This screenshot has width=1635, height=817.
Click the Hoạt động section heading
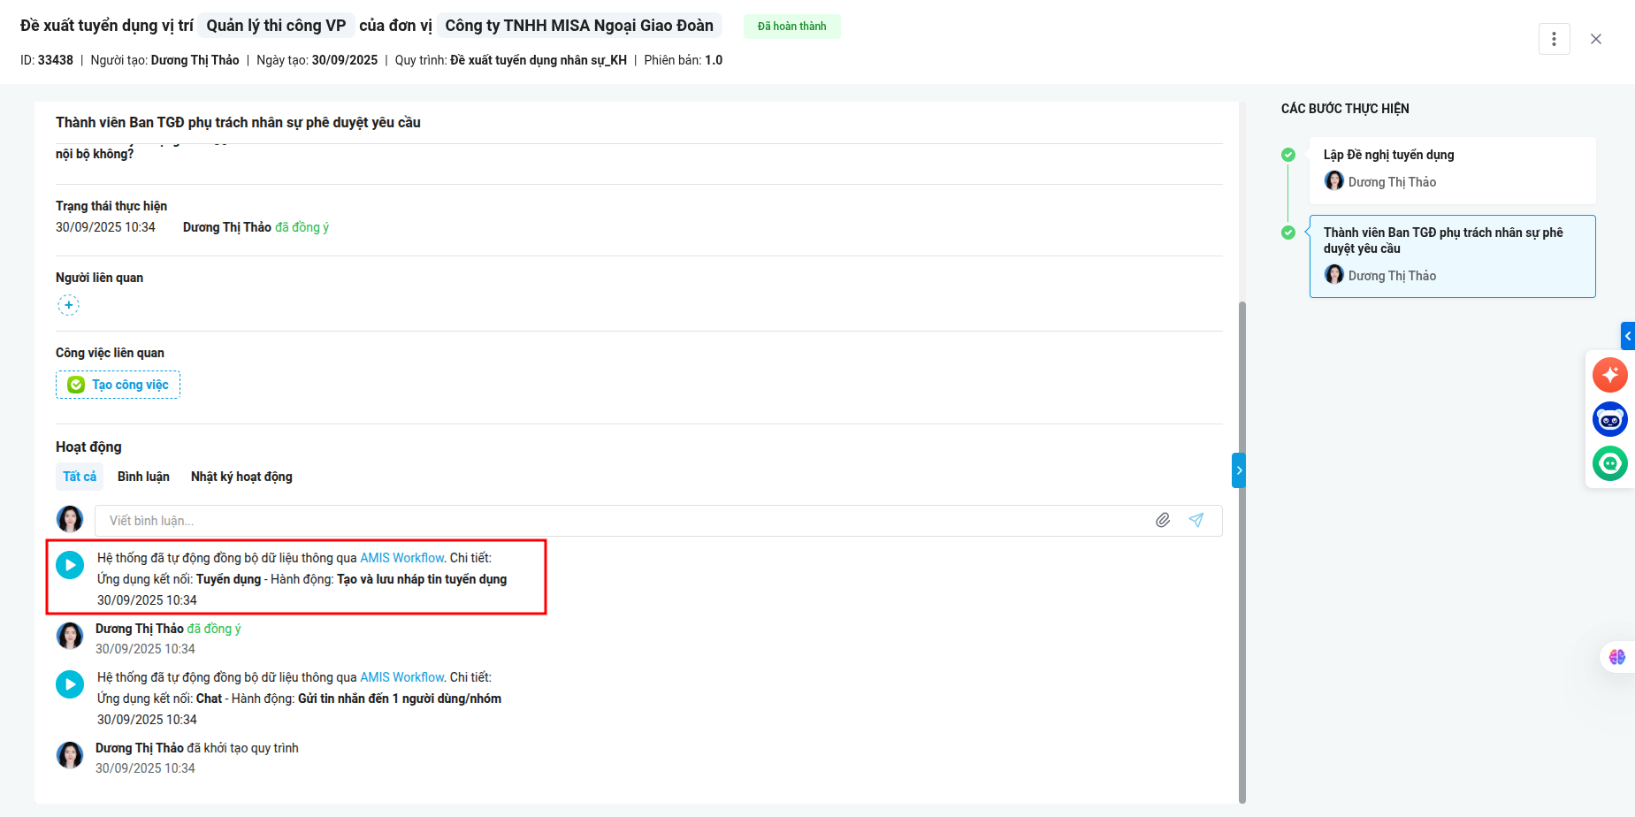click(88, 447)
